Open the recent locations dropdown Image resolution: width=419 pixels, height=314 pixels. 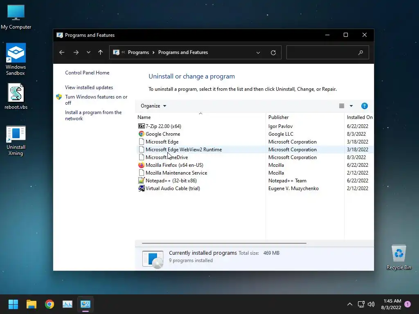88,52
